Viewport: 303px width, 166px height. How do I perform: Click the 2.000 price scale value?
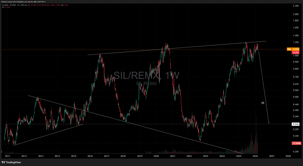coord(296,14)
